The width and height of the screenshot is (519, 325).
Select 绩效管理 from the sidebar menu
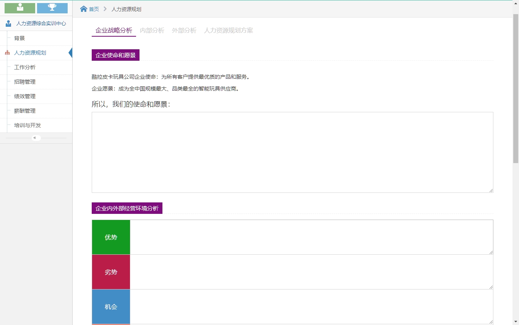point(25,96)
